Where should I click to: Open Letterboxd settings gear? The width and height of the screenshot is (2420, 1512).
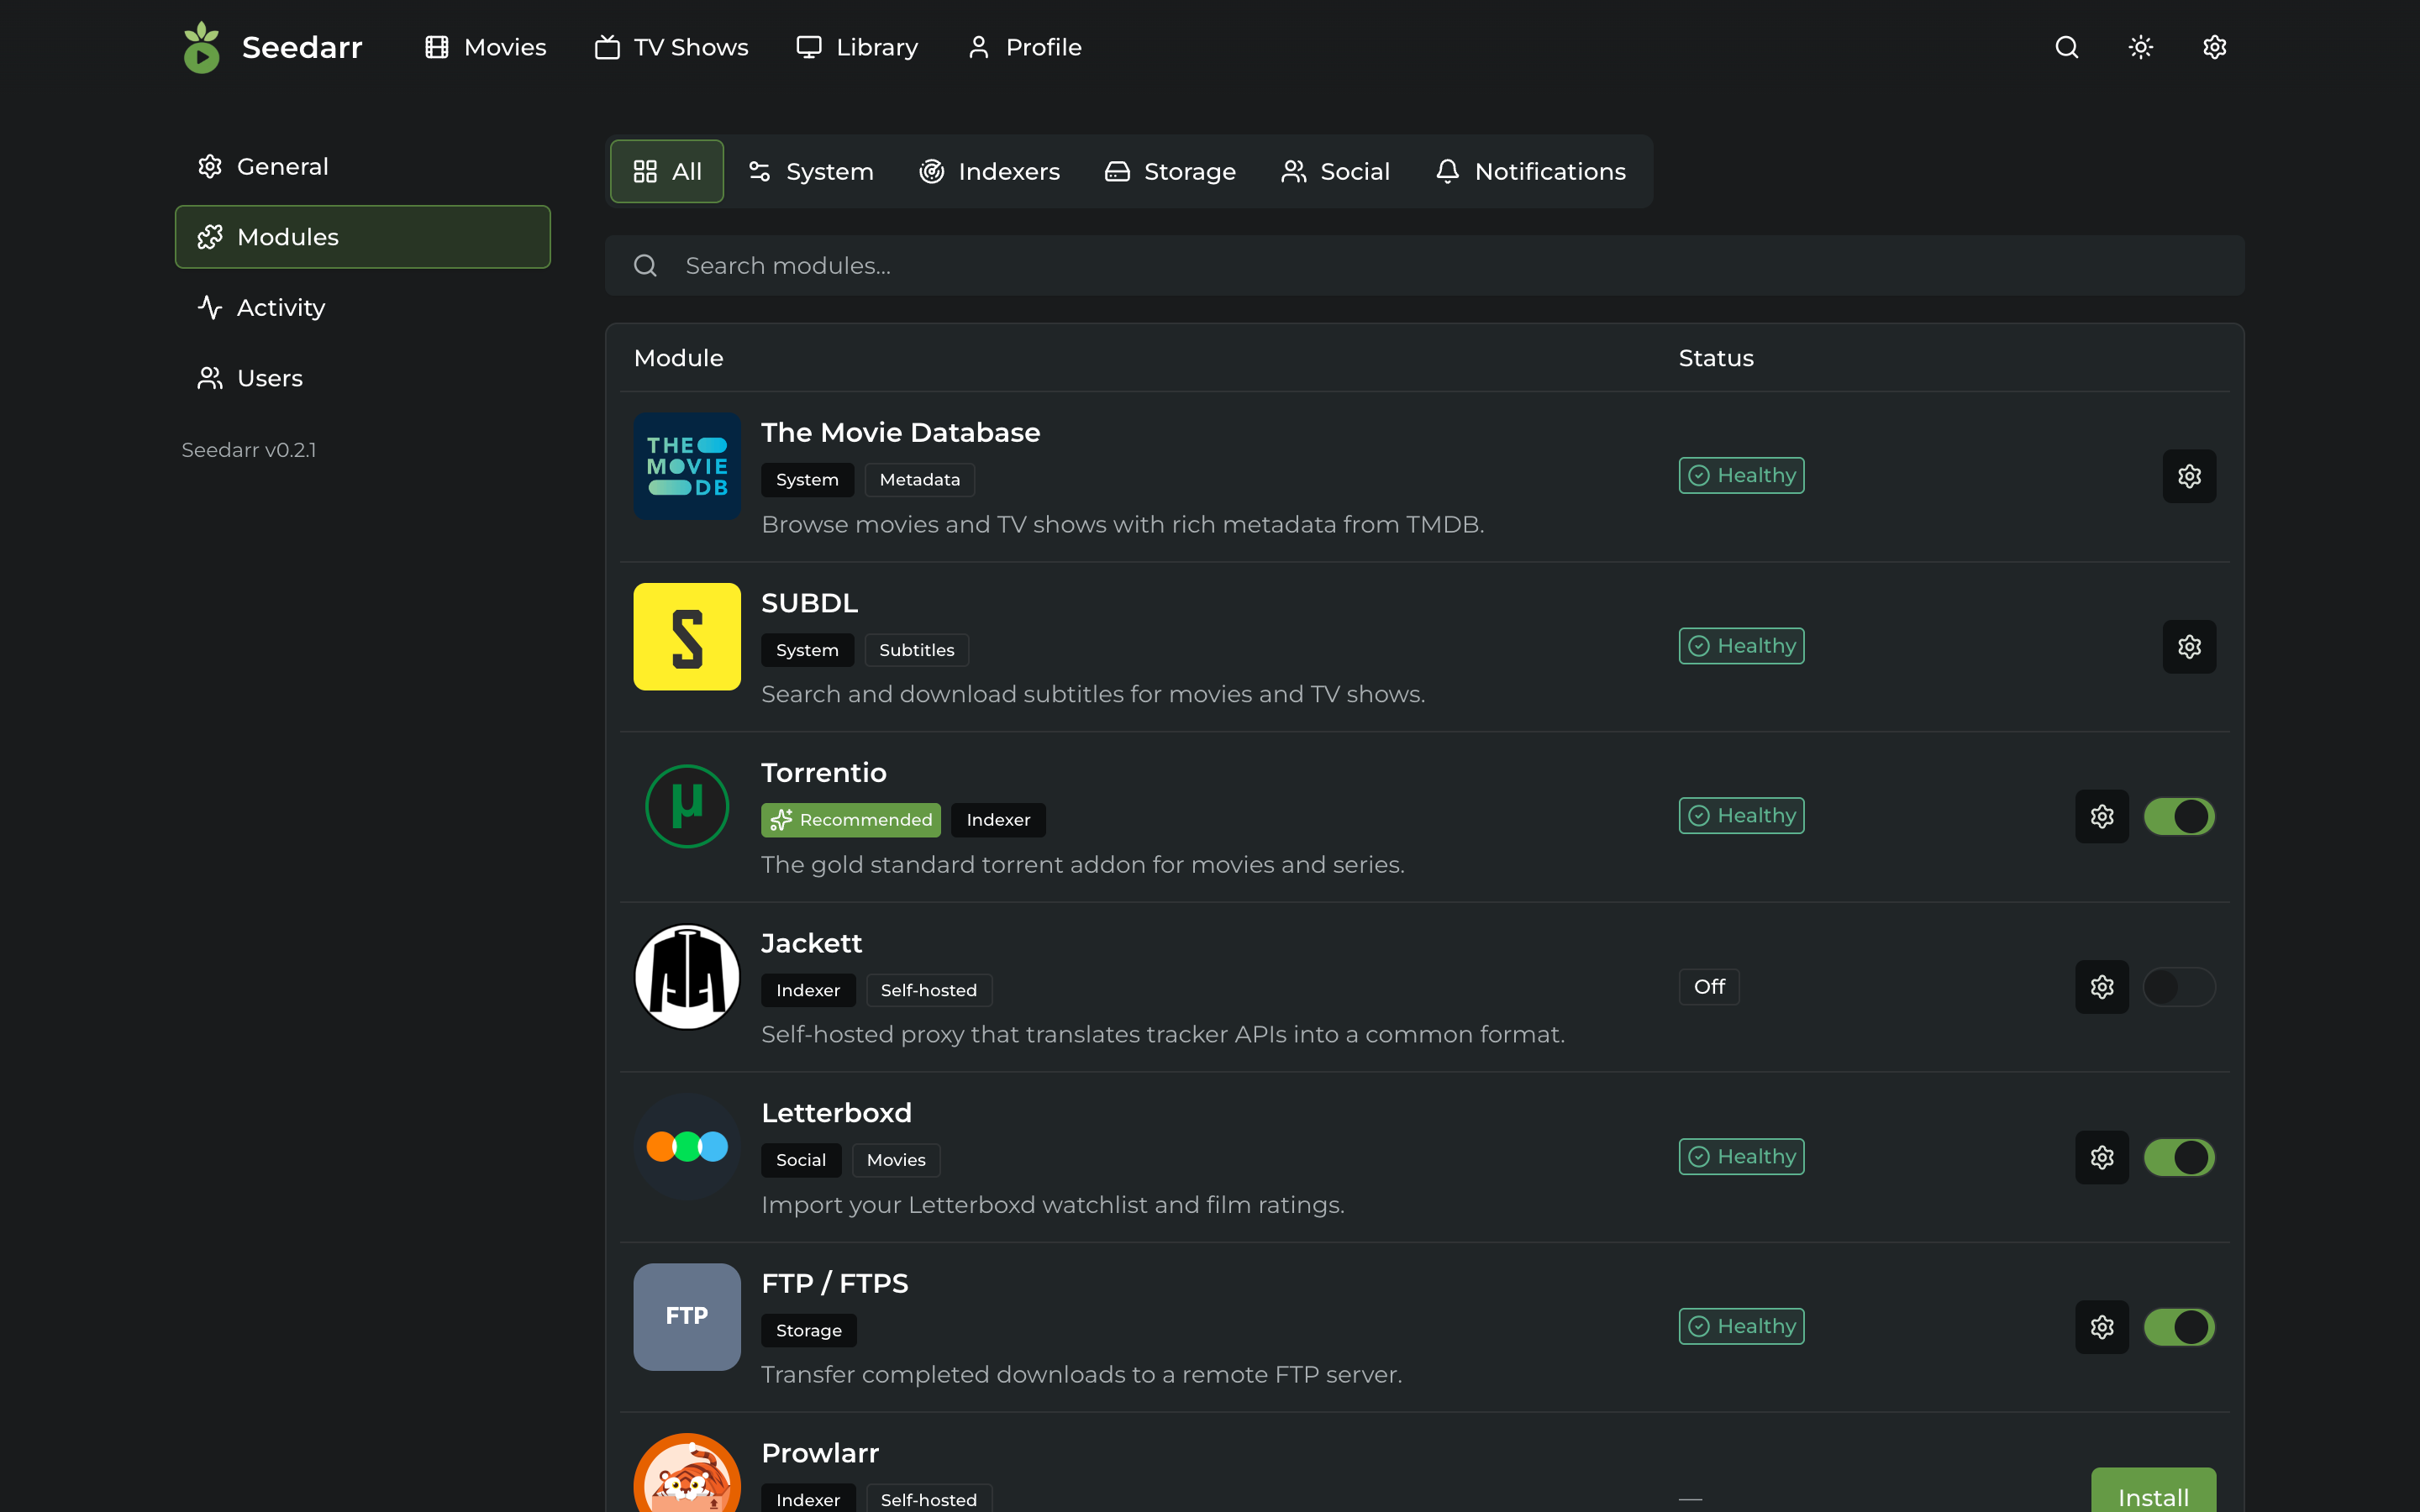click(x=2102, y=1157)
